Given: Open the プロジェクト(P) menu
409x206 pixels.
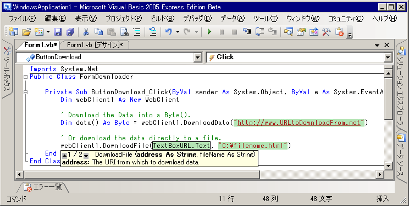Looking at the screenshot, I should [x=124, y=19].
